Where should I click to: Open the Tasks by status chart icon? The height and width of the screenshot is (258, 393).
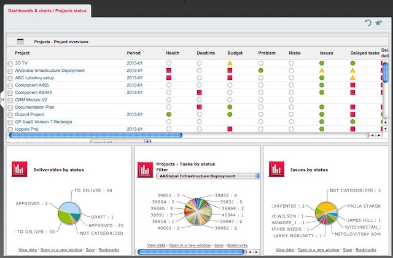145,170
